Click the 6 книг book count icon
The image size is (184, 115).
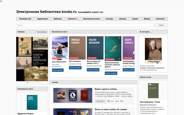pos(108,101)
